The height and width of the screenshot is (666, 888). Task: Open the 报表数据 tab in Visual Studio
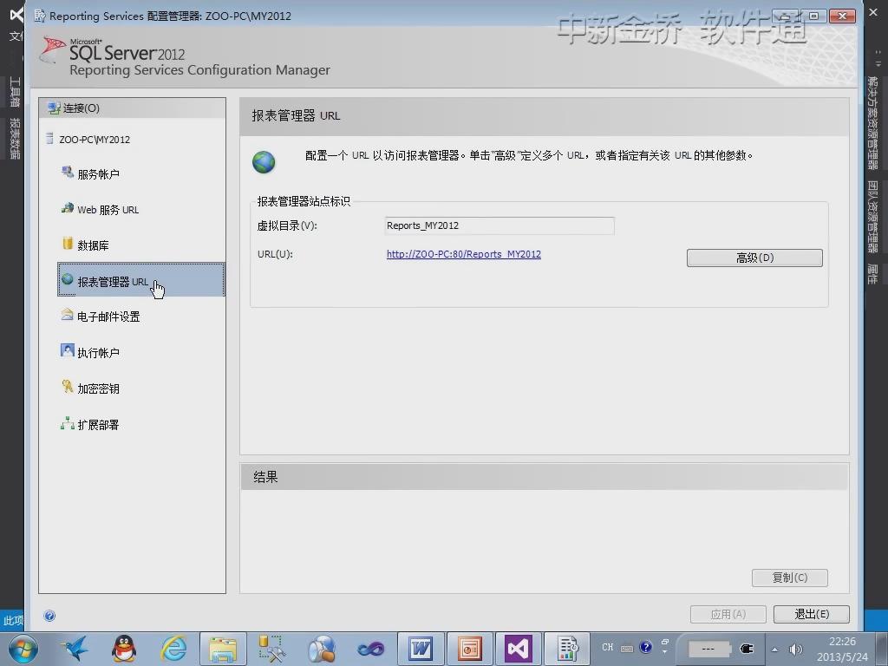pyautogui.click(x=15, y=138)
